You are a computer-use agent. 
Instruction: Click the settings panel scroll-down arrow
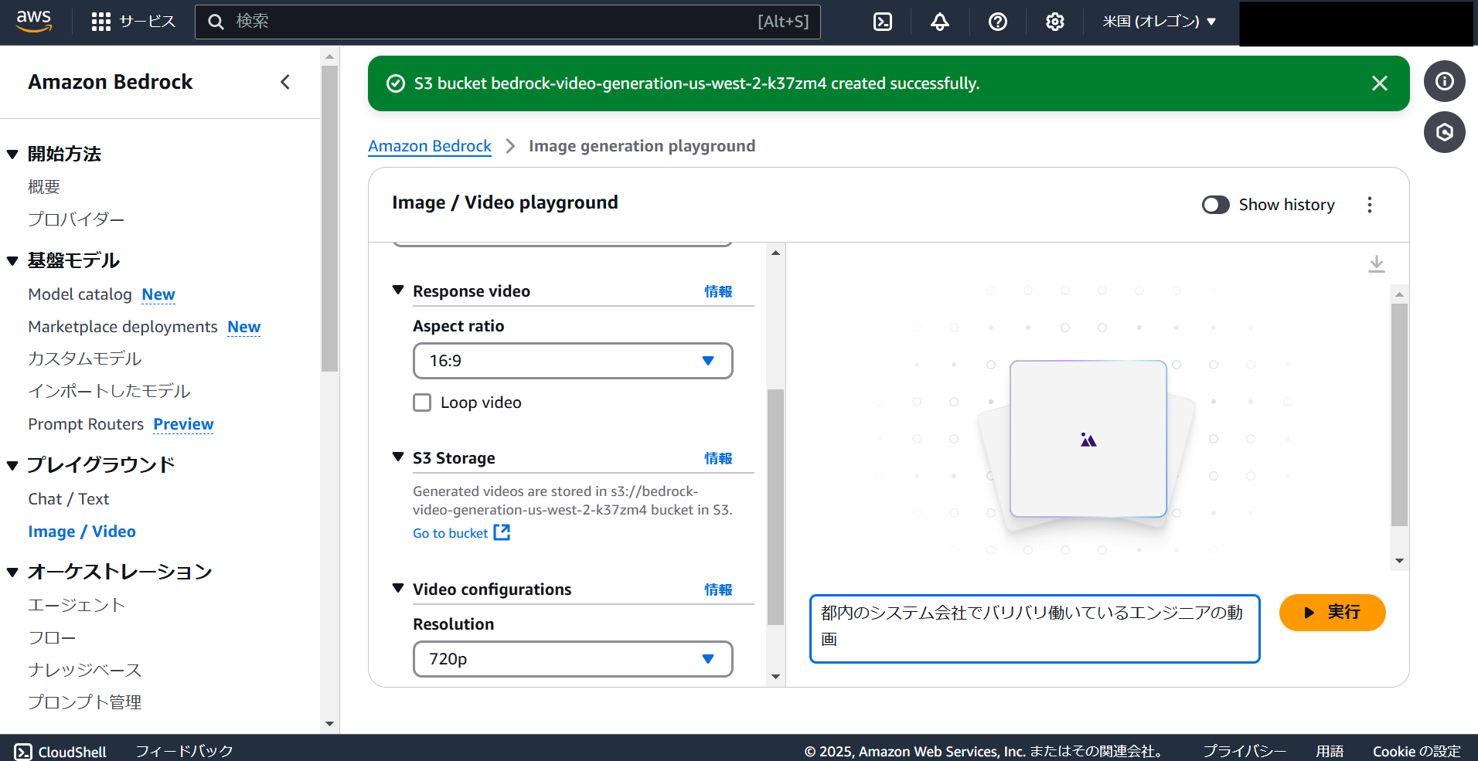(775, 678)
